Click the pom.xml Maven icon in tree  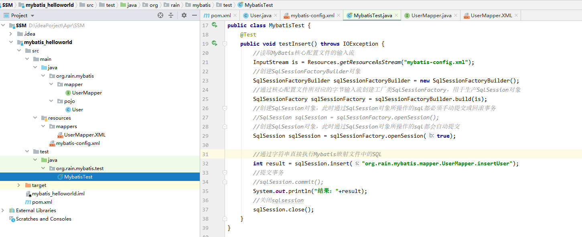(x=28, y=202)
